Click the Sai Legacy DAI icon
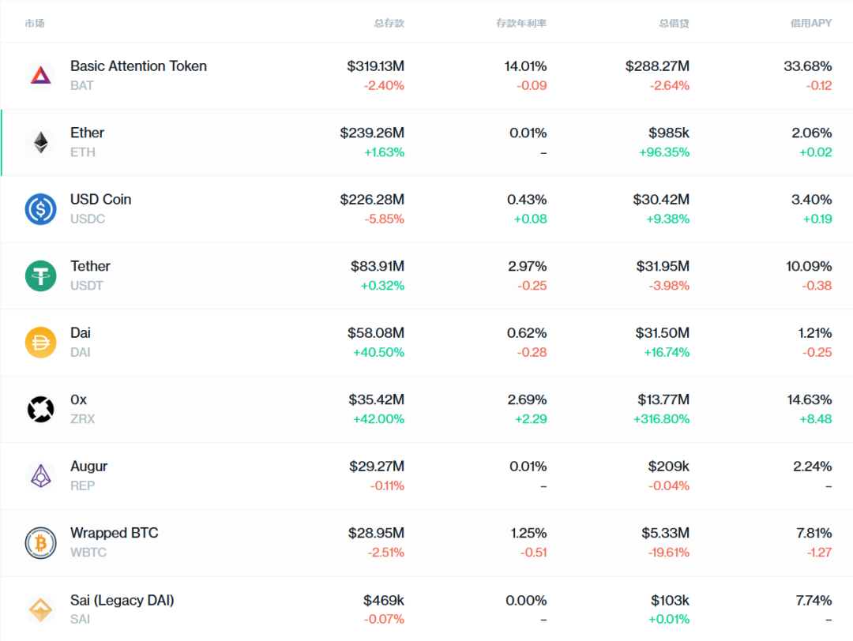Image resolution: width=853 pixels, height=641 pixels. click(x=40, y=609)
